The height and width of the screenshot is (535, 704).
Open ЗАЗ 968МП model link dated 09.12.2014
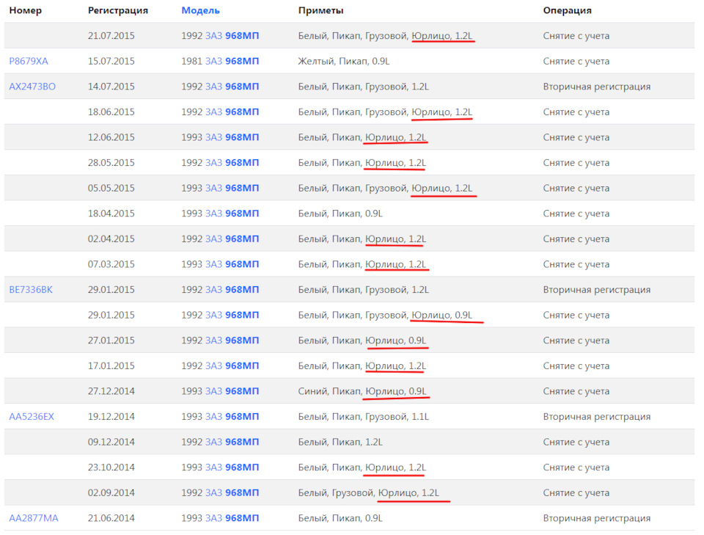[232, 442]
